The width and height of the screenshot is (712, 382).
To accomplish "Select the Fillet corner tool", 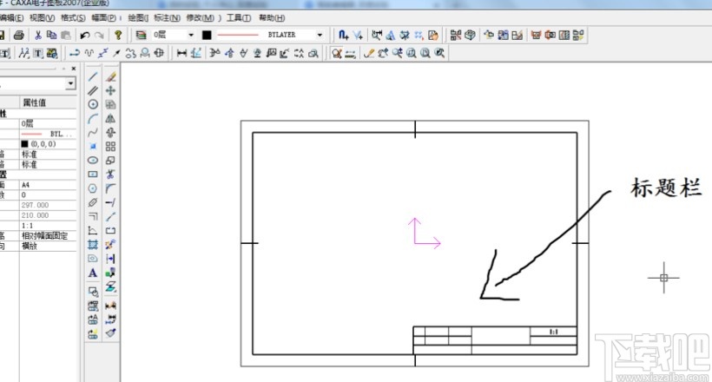I will tap(110, 188).
